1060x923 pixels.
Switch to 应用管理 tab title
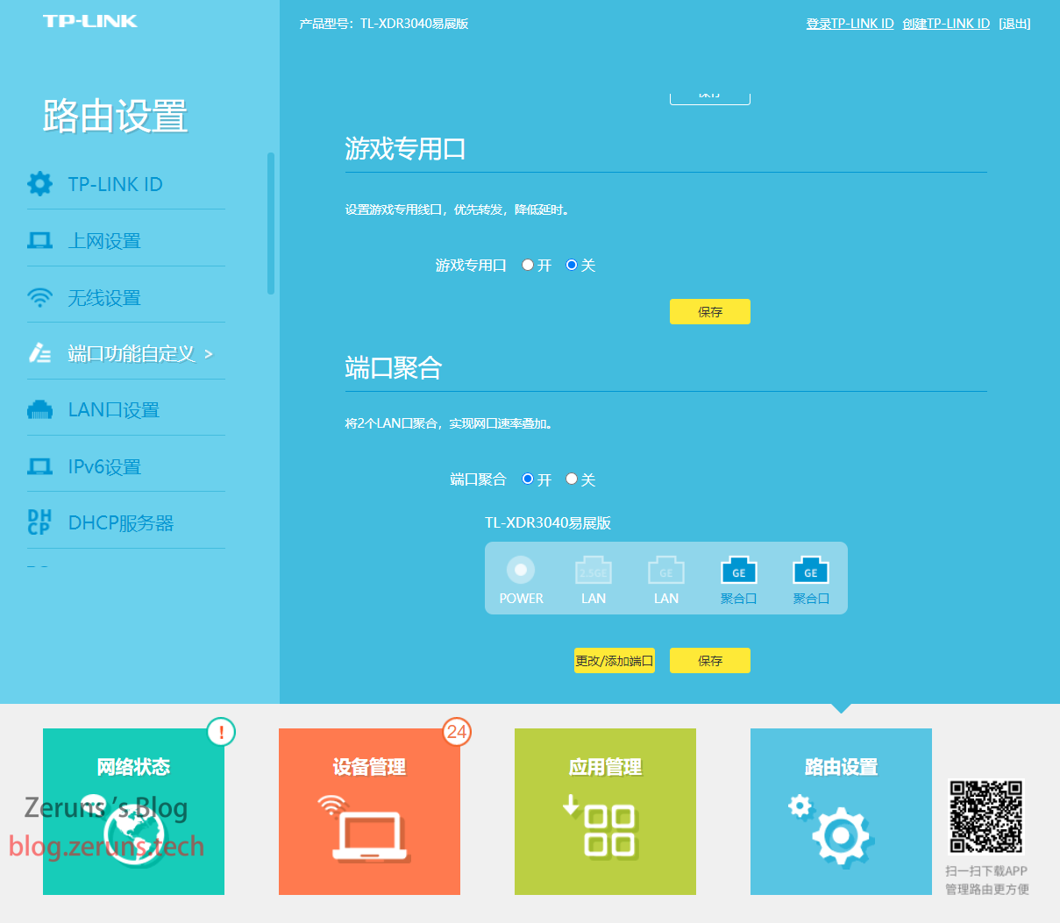pos(605,767)
